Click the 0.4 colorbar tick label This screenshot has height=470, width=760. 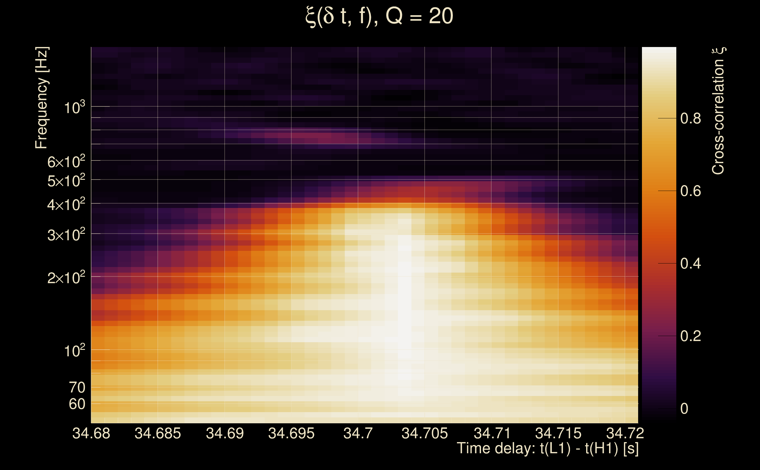pos(690,263)
